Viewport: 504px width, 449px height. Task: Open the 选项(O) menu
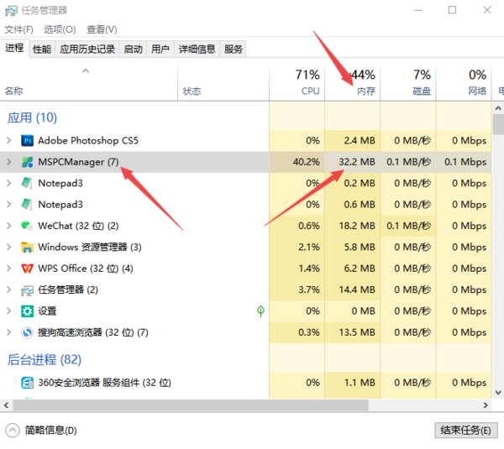60,29
